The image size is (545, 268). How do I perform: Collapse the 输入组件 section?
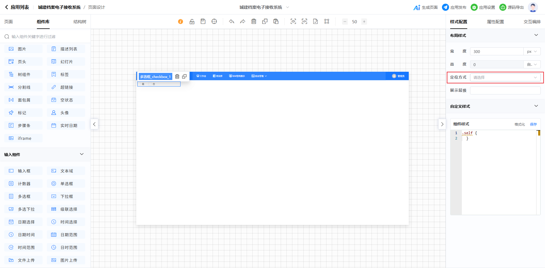[x=82, y=154]
